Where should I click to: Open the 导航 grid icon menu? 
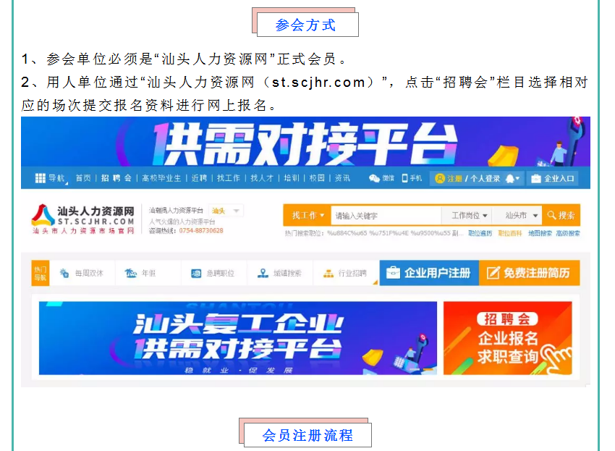[41, 178]
